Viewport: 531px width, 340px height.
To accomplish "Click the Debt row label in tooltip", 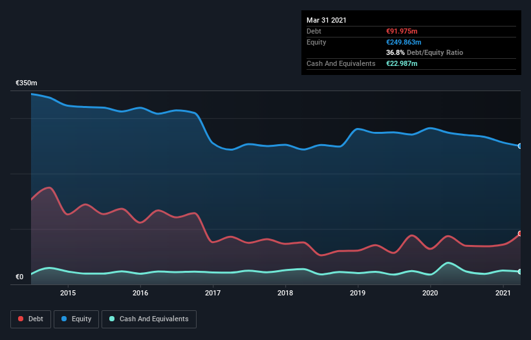I will [x=314, y=31].
